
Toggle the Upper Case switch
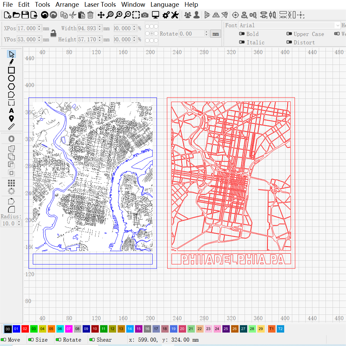click(x=289, y=34)
